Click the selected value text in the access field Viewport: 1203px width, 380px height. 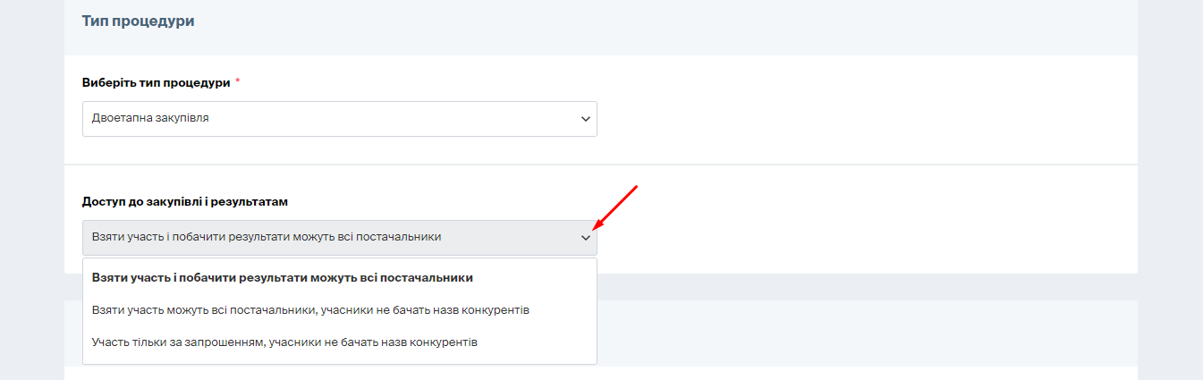pos(266,237)
